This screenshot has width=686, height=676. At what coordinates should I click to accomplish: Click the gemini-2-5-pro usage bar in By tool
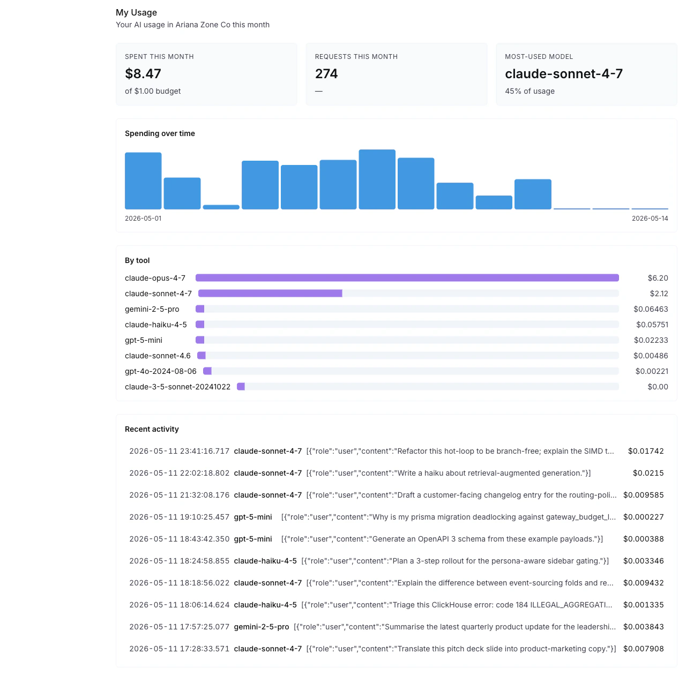point(407,309)
